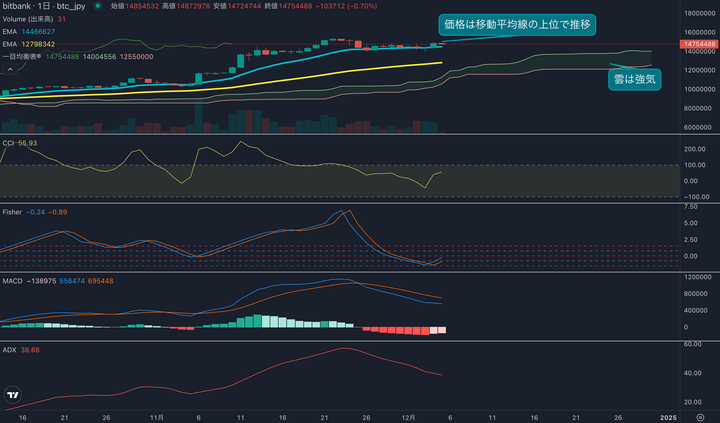Image resolution: width=720 pixels, height=423 pixels.
Task: Click the bitbank btc_jpy symbol title
Action: [44, 6]
